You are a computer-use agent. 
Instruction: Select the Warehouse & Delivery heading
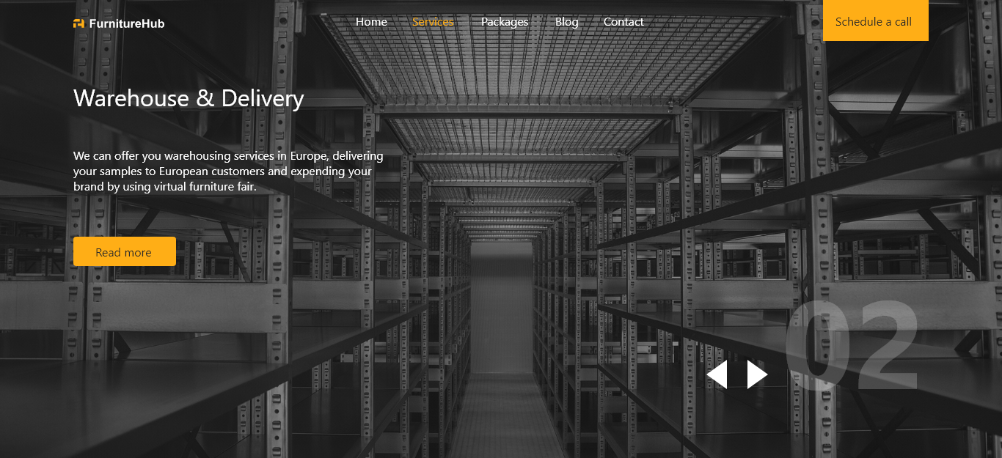pos(189,98)
